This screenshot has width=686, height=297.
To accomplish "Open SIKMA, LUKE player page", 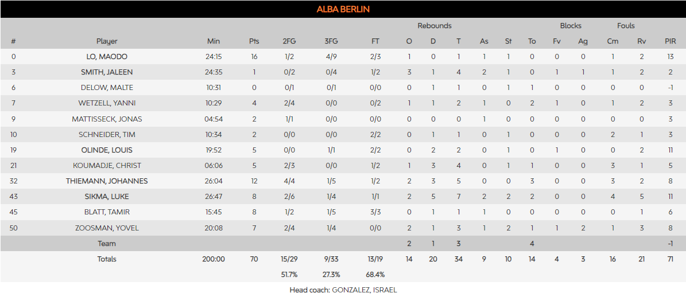I will click(107, 197).
